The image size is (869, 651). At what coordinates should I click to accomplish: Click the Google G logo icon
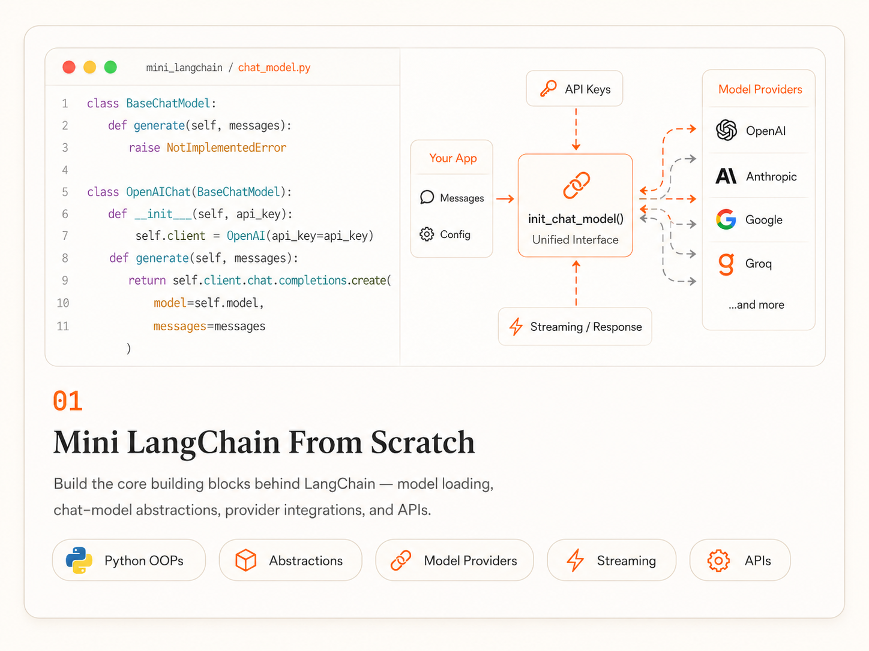tap(726, 219)
